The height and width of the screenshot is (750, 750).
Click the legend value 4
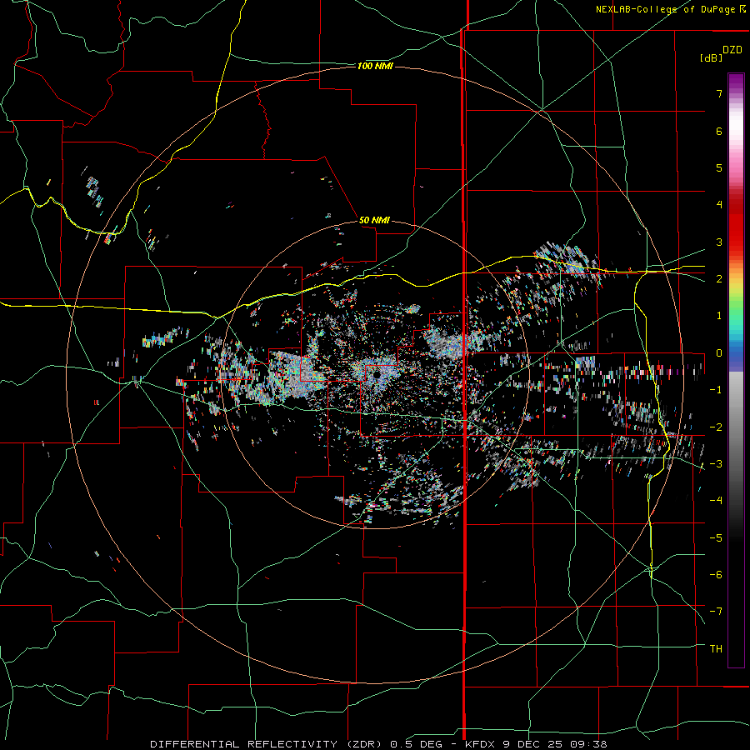(719, 205)
